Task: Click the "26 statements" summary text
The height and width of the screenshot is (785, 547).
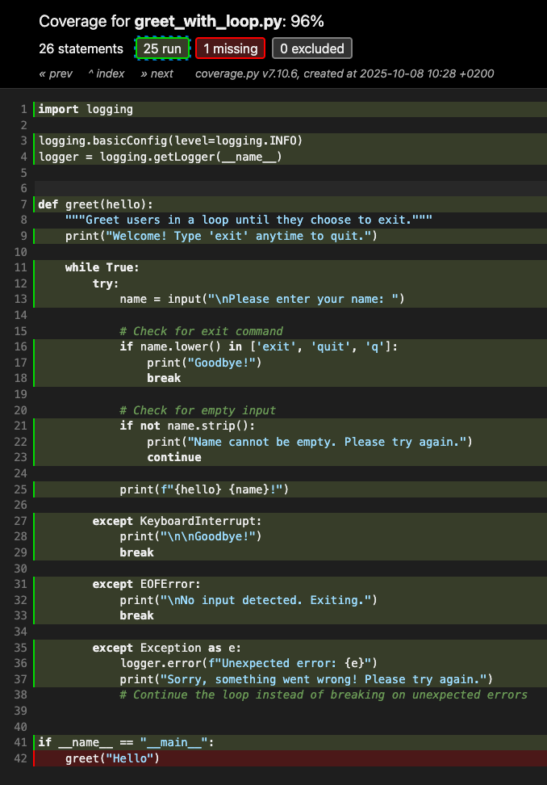Action: pyautogui.click(x=81, y=48)
